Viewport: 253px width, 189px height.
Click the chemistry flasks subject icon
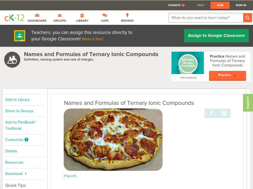12,60
